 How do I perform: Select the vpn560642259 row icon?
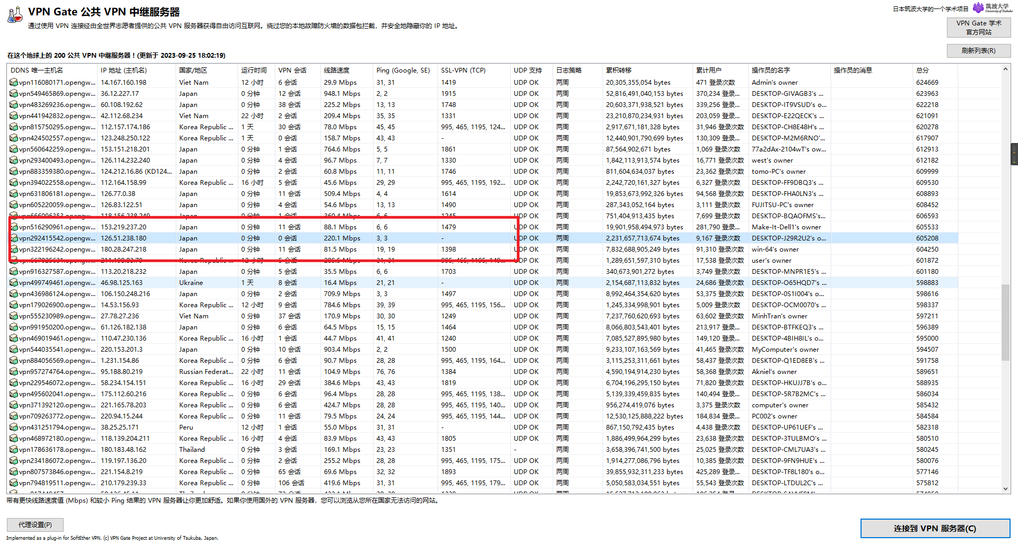14,149
